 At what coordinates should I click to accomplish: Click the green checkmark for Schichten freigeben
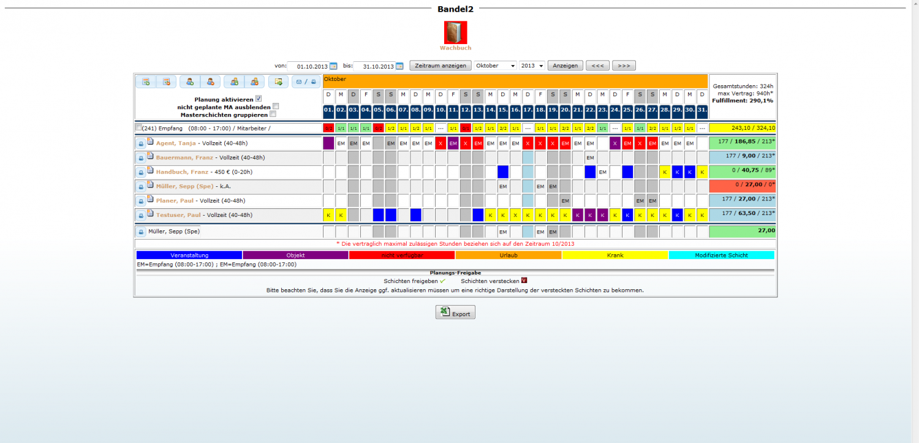pos(442,281)
